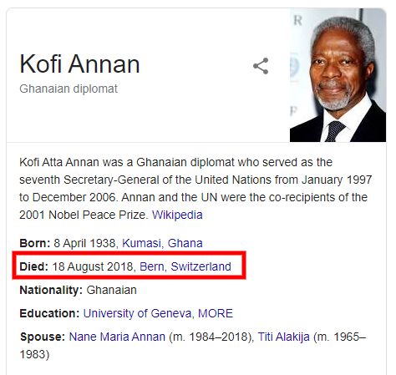The width and height of the screenshot is (396, 375).
Task: Follow the Bern link in the Died row
Action: coord(152,266)
